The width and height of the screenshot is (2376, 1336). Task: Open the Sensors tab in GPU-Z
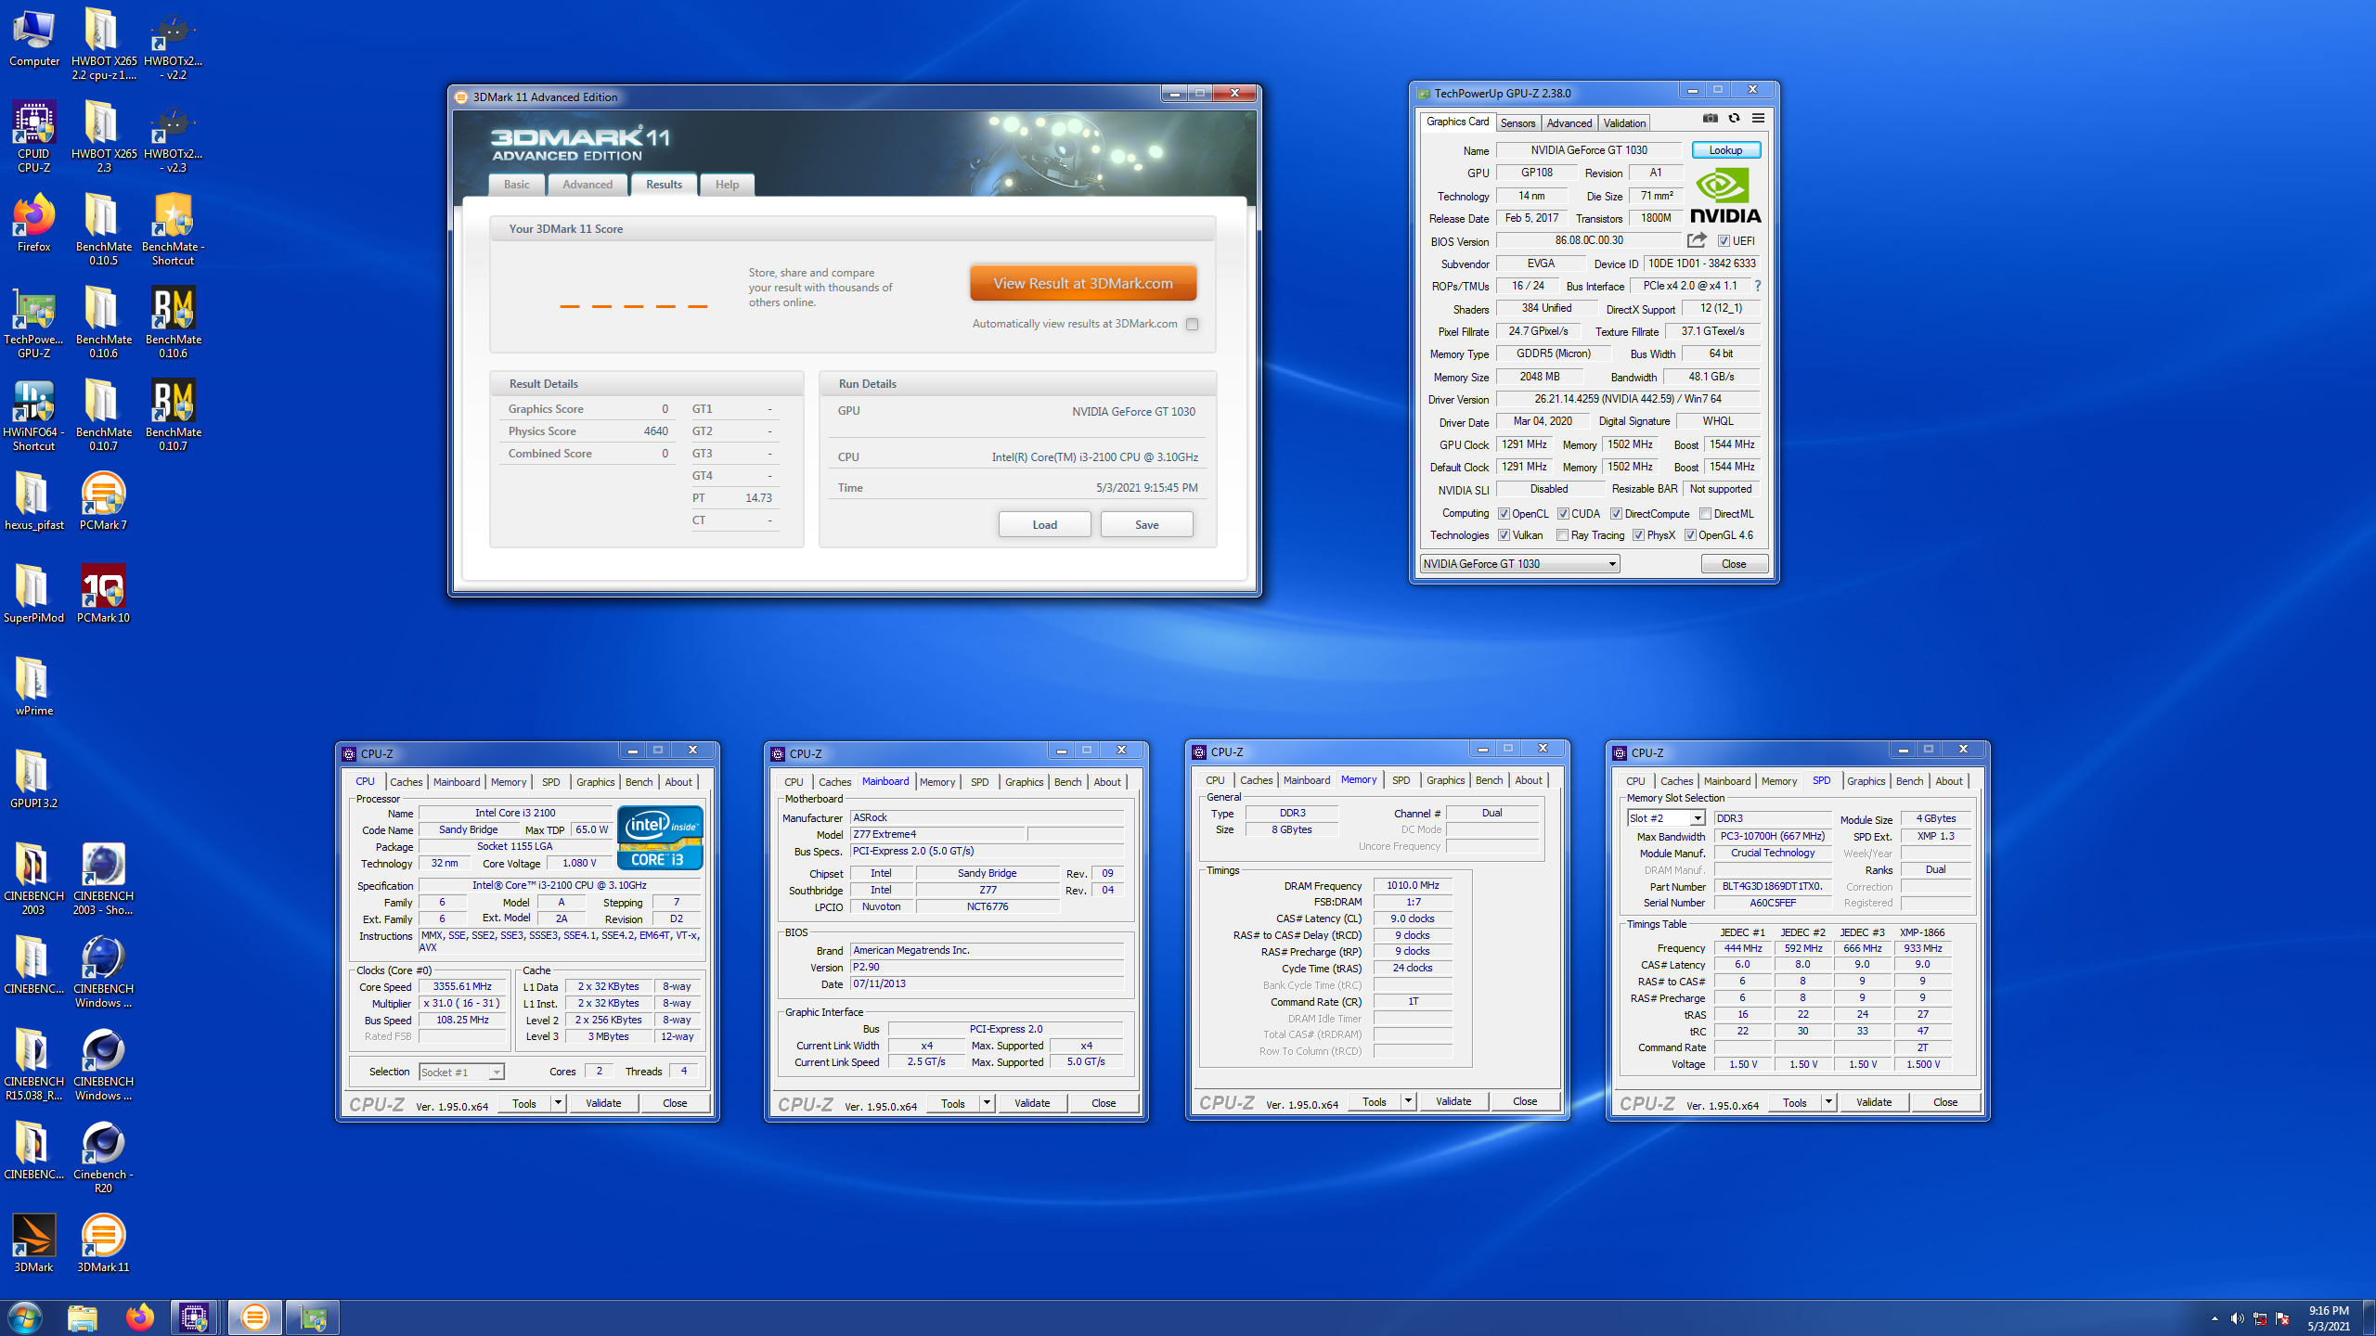pyautogui.click(x=1517, y=123)
